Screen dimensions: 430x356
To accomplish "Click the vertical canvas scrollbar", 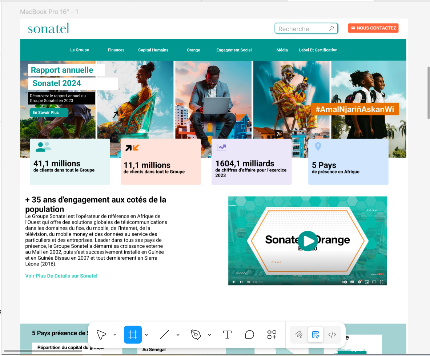I will (x=428, y=93).
